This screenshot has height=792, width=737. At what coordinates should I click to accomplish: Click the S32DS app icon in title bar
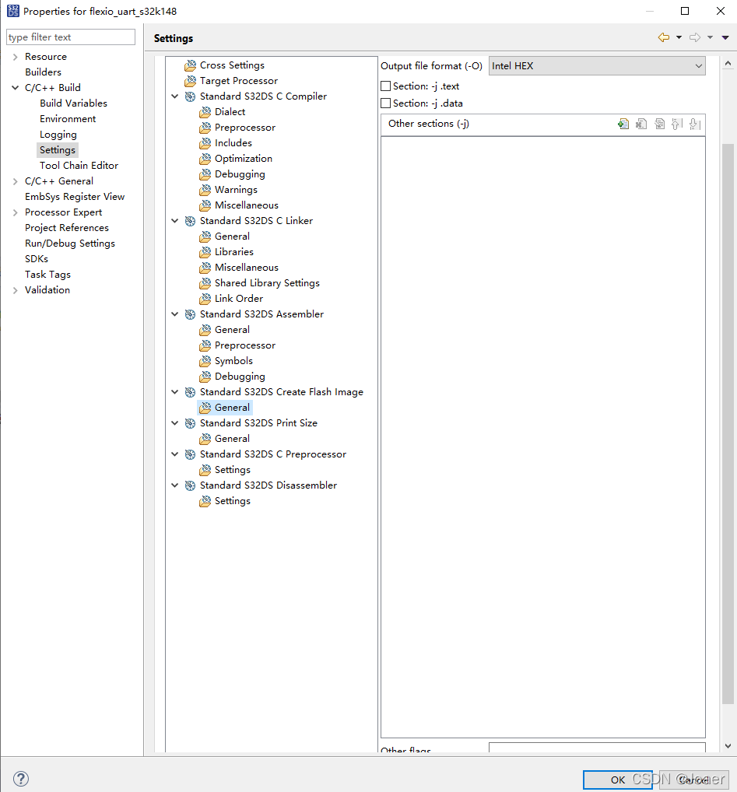[12, 11]
